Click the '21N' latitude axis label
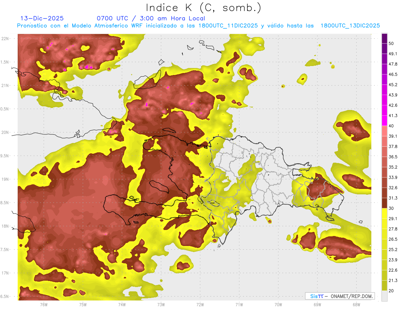 [6, 86]
